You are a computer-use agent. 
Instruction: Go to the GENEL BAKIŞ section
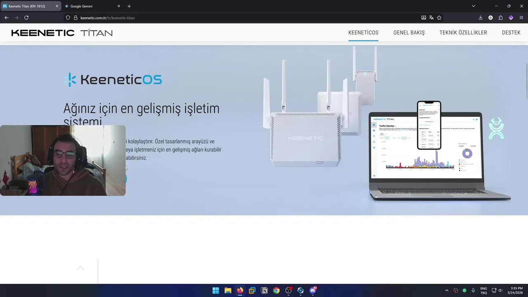(x=409, y=33)
